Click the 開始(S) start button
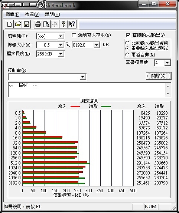Screen dimensions: 179x213 (x=159, y=76)
